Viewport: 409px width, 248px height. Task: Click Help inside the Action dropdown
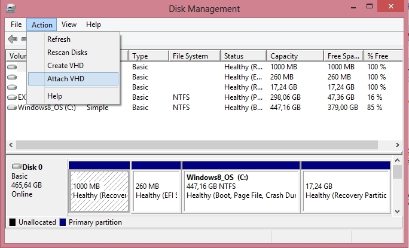[x=73, y=96]
